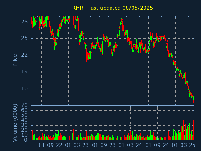Screen dimensions: 201x151
Task: Click price axis value 28
Action: pos(24,22)
